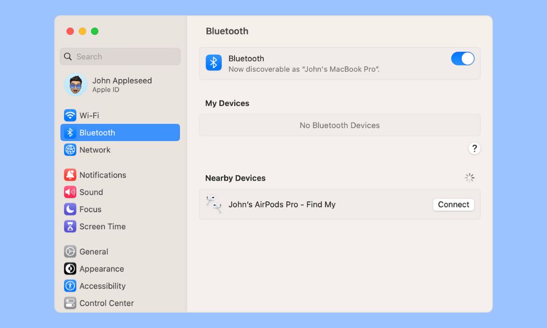Select the Accessibility icon in sidebar
547x328 pixels.
(x=70, y=286)
